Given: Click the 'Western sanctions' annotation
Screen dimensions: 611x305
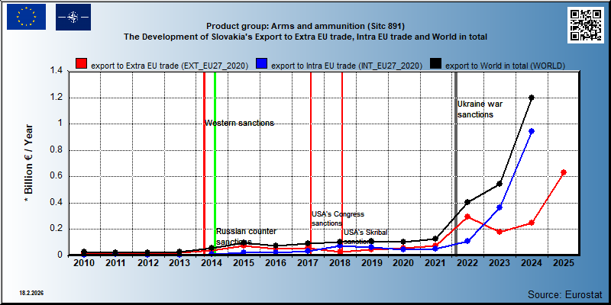Looking at the screenshot, I should 239,123.
